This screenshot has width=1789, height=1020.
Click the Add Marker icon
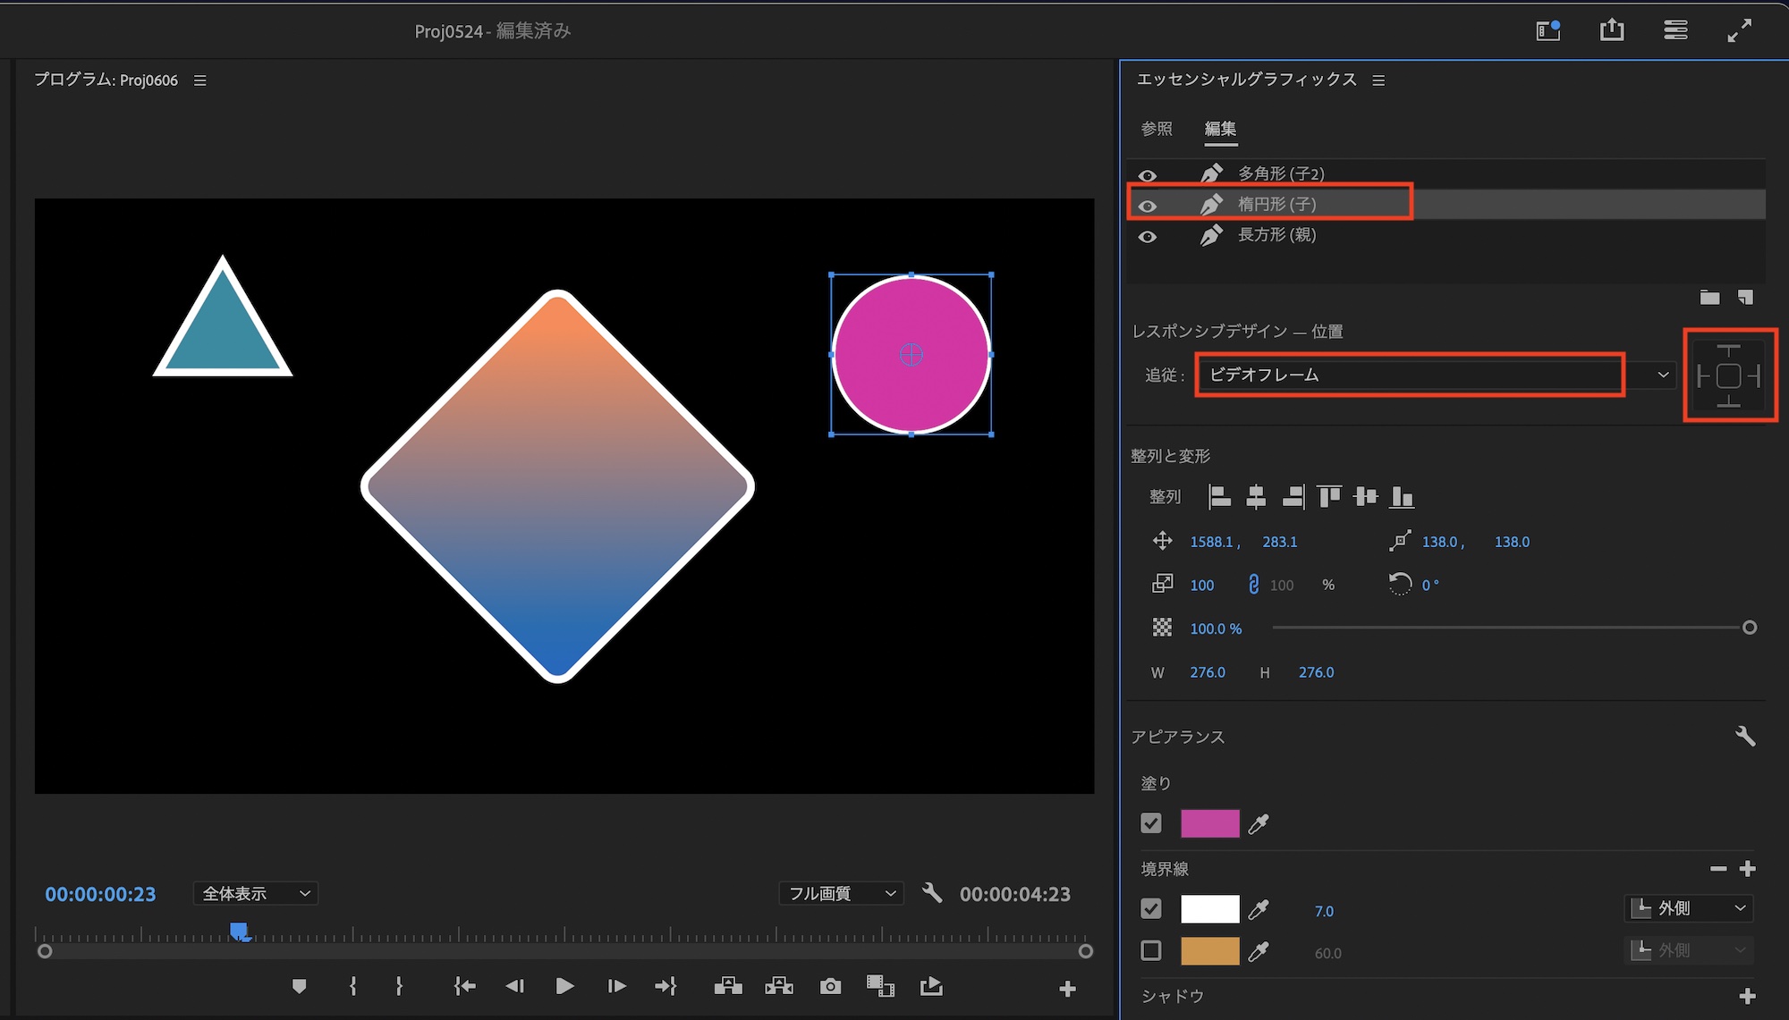300,986
